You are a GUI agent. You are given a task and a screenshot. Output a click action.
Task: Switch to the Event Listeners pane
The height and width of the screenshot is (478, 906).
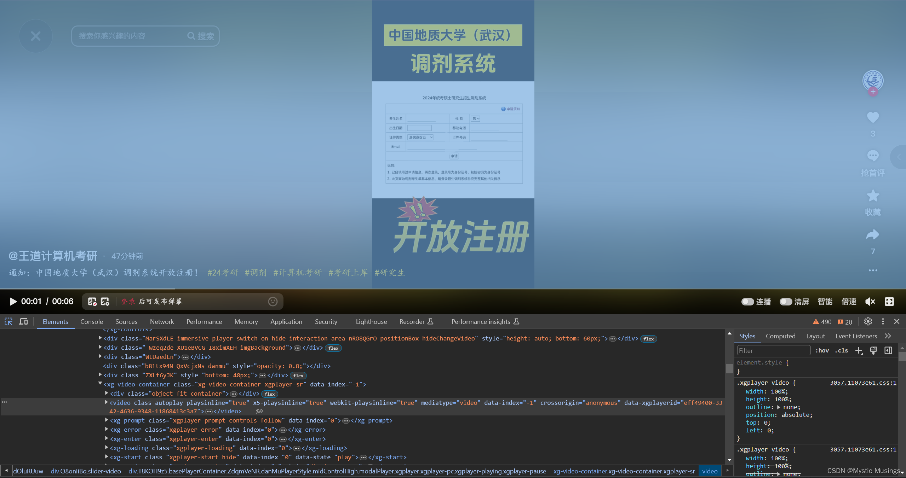pyautogui.click(x=856, y=336)
